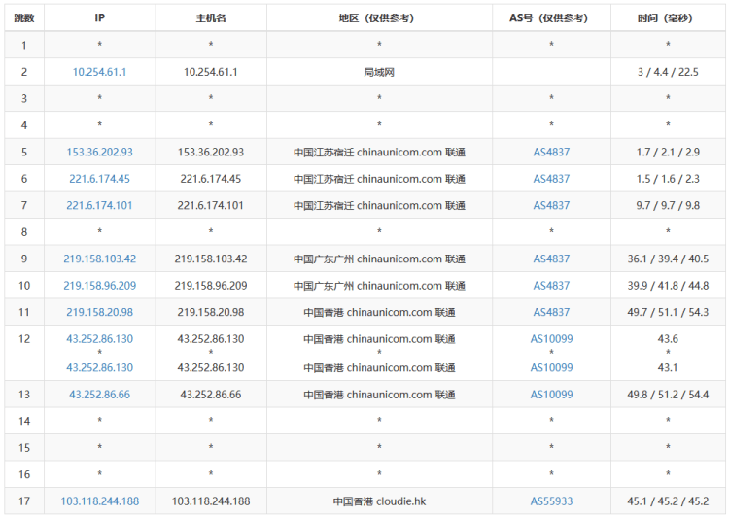
Task: Select the 地区 (仅供参考) column header
Action: [x=379, y=18]
